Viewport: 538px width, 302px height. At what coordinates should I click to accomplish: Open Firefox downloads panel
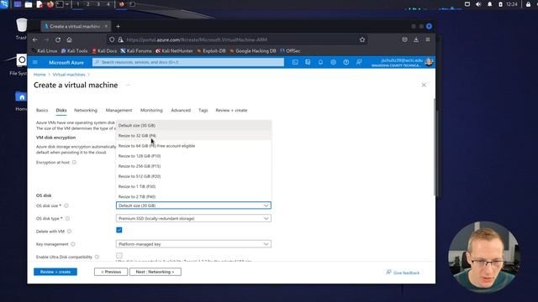coord(416,39)
